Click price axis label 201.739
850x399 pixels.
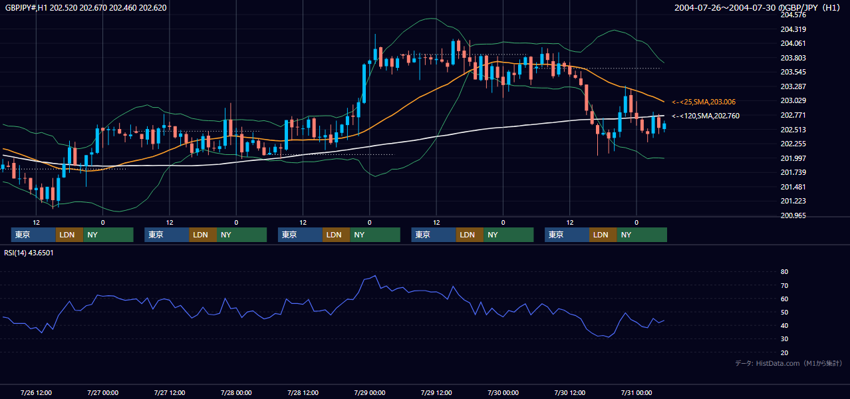pos(793,172)
